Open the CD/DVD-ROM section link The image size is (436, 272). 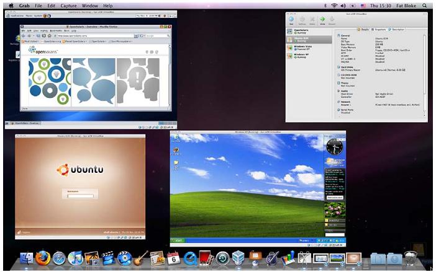348,75
